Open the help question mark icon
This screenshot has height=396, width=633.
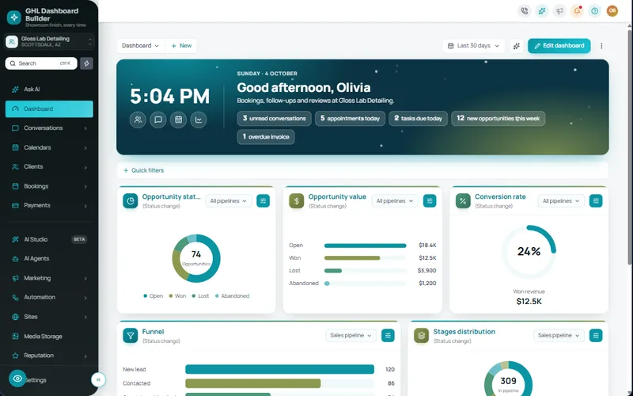coord(595,11)
